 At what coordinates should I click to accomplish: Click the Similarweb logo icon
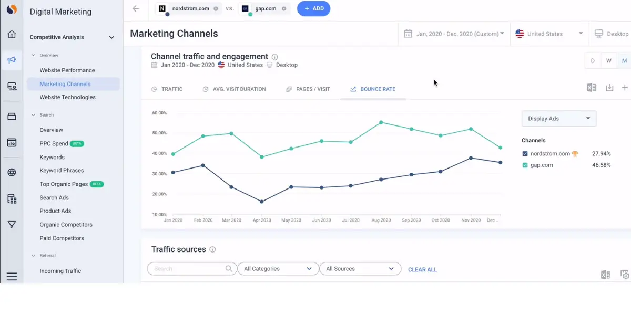pyautogui.click(x=12, y=9)
